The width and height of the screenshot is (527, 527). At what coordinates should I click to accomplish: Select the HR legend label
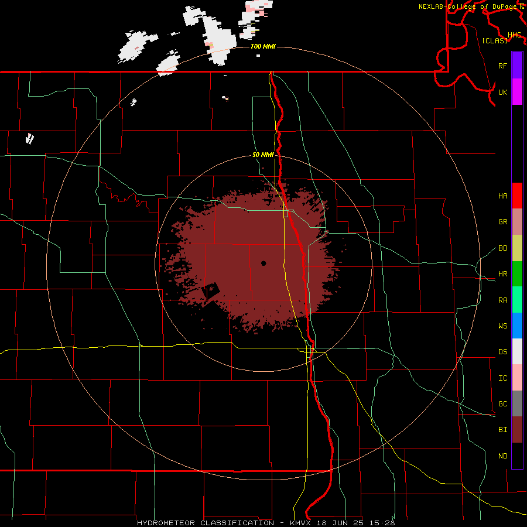[x=502, y=274]
